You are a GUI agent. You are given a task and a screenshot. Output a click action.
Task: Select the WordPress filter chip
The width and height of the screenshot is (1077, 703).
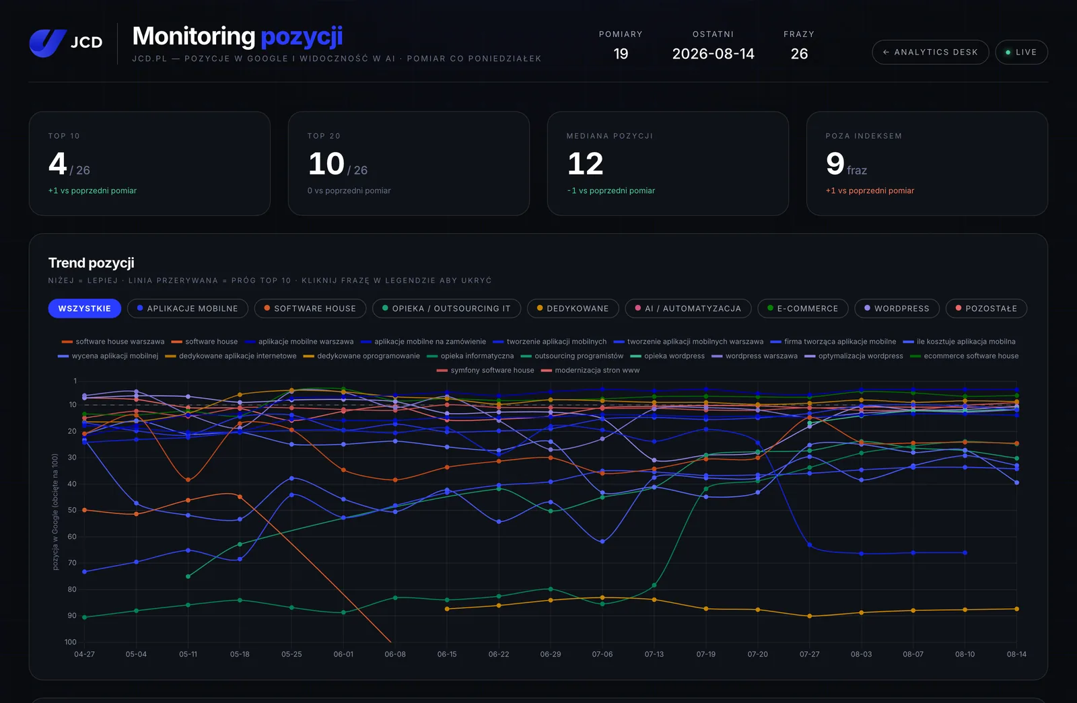click(897, 309)
